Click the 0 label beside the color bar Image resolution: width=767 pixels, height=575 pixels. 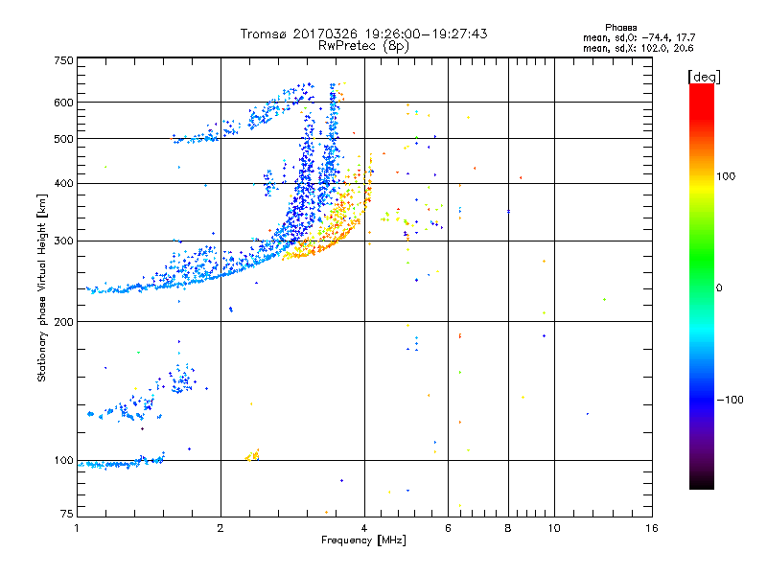click(719, 288)
